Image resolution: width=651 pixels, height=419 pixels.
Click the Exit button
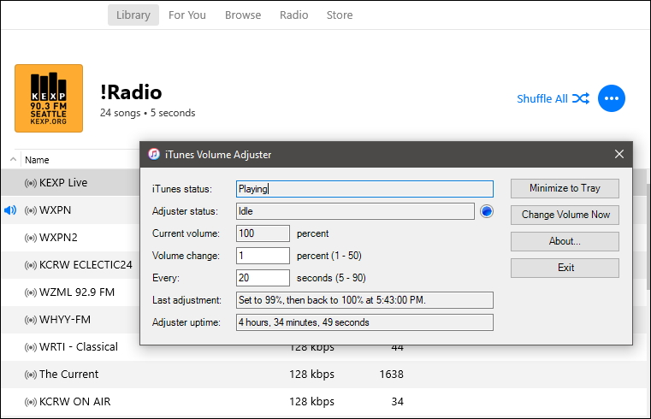click(565, 268)
